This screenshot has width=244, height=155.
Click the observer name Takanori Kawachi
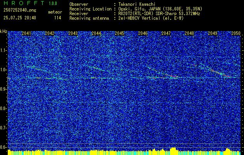137,4
